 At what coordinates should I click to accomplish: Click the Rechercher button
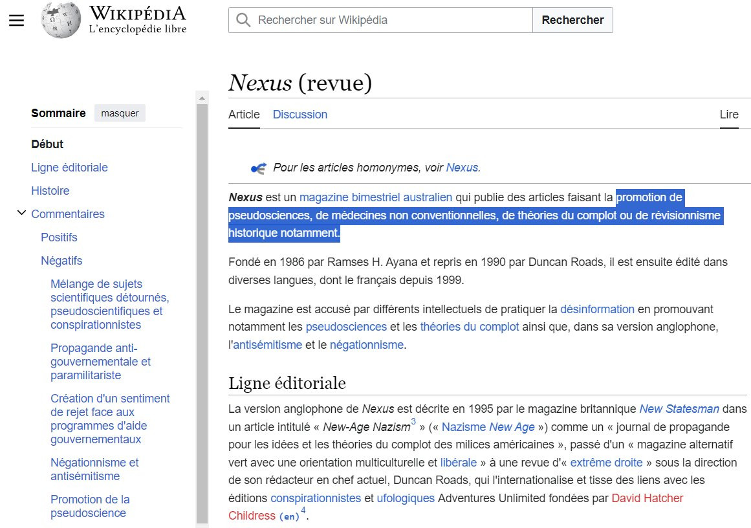[572, 20]
